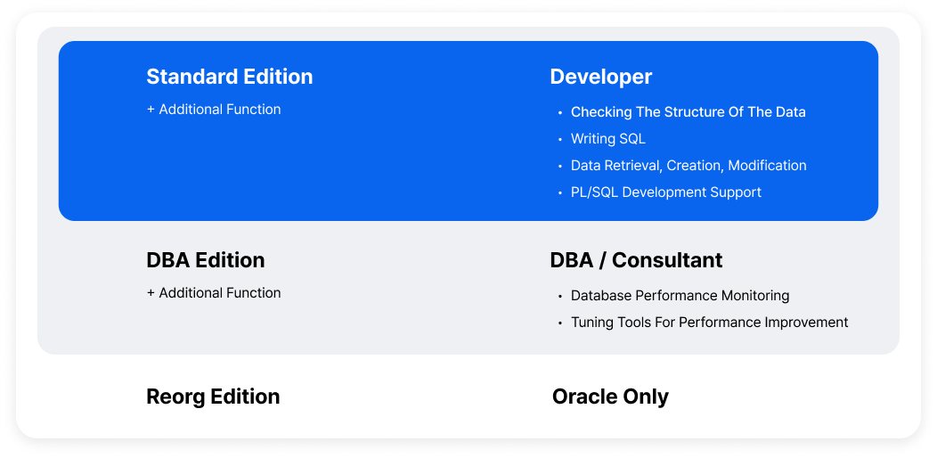
Task: Click the Standard Edition heading
Action: (230, 77)
